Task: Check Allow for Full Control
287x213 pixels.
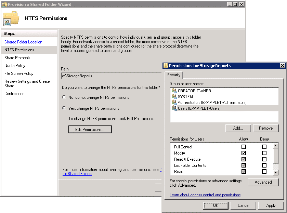Action: [x=244, y=147]
